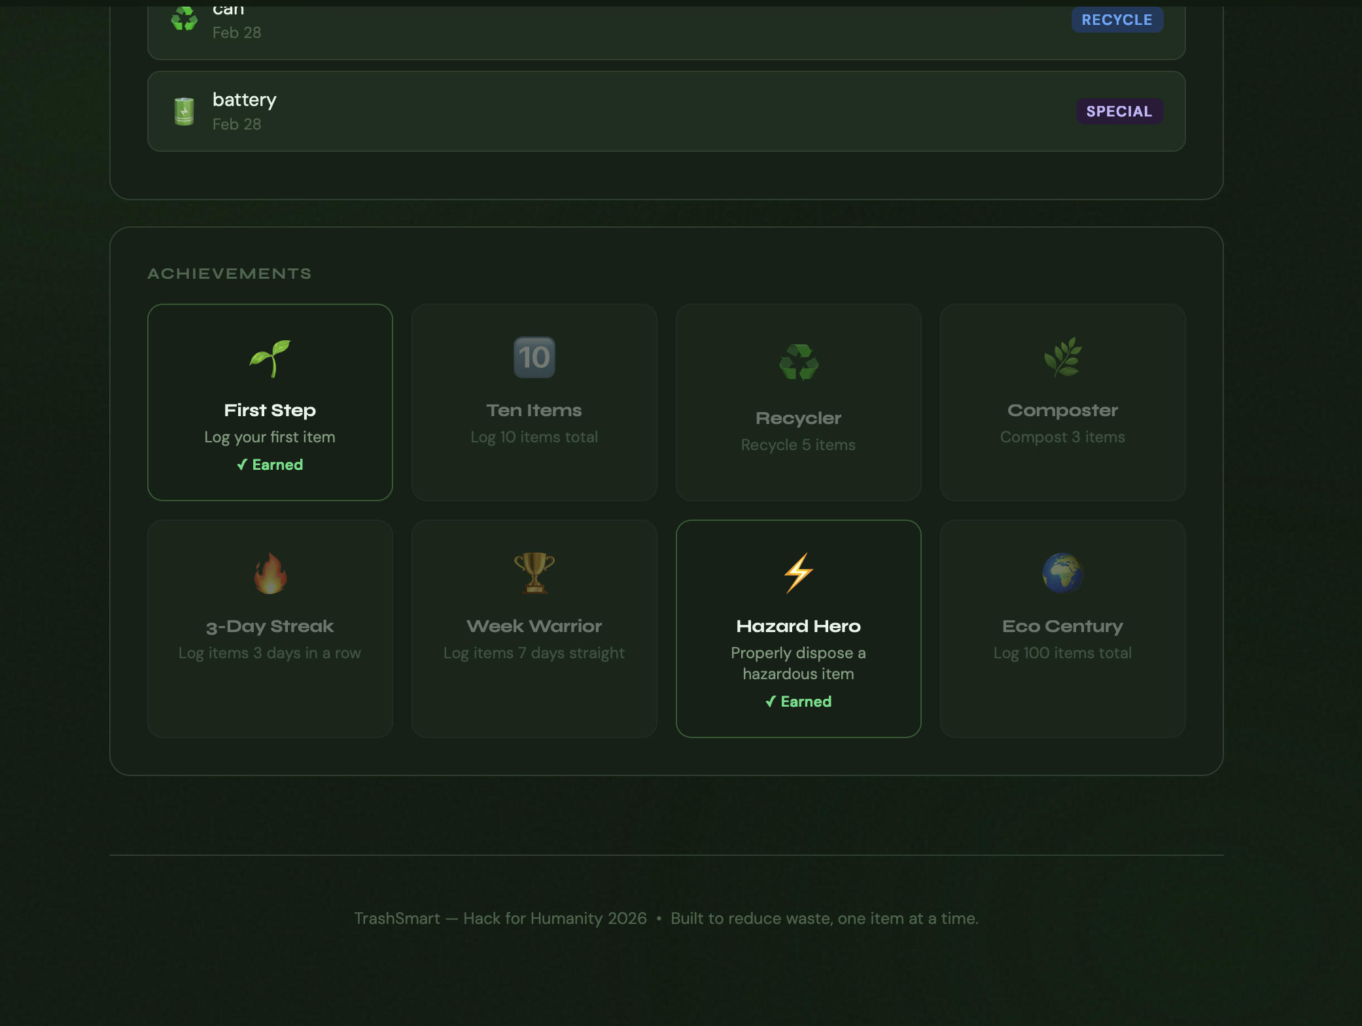Open the Ten Items achievement title
Screen dimensions: 1362x1026
[534, 410]
